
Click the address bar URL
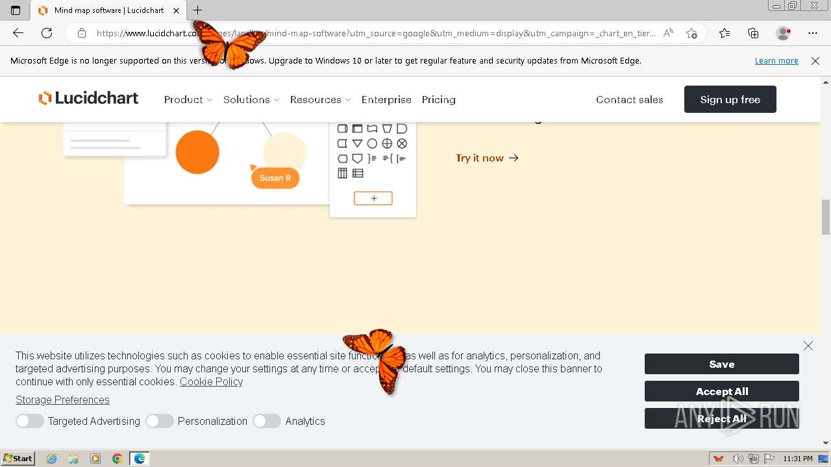(x=376, y=33)
